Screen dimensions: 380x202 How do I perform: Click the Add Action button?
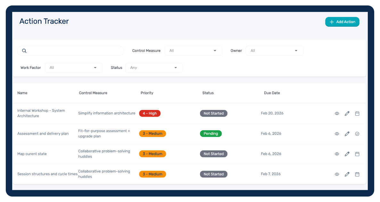coord(342,22)
